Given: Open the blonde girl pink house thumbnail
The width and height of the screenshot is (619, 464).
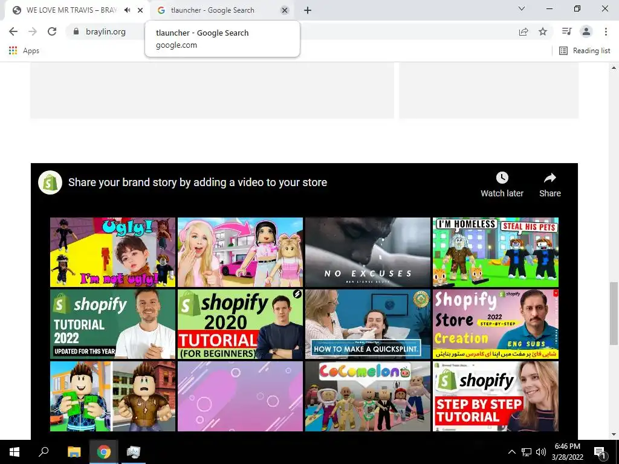Looking at the screenshot, I should point(240,252).
